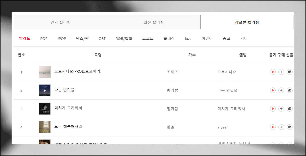Click the 가수 column header
This screenshot has width=306, height=156.
click(x=192, y=55)
